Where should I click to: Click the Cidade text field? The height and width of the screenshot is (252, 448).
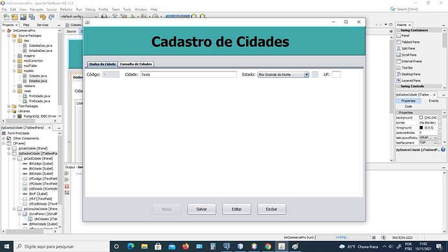(188, 75)
